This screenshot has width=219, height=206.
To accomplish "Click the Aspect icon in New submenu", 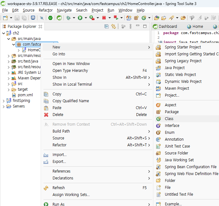I will click(x=158, y=105).
